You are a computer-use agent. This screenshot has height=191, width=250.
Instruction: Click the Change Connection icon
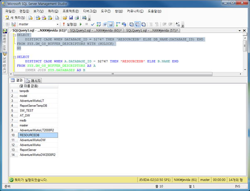coord(14,24)
